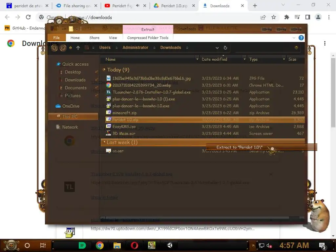
Task: Open address bar history dropdown
Action: [217, 48]
